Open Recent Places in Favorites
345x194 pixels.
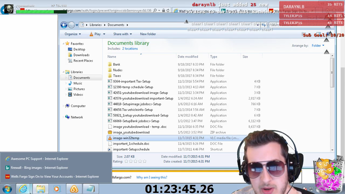coord(83,61)
